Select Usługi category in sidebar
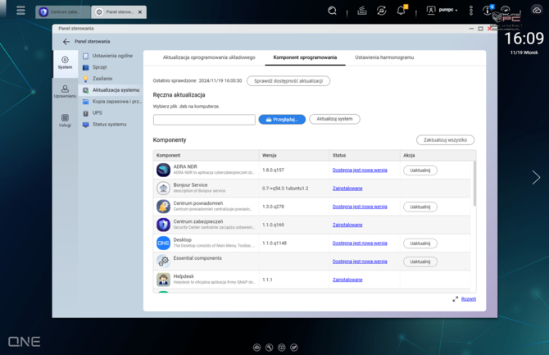 [x=65, y=121]
